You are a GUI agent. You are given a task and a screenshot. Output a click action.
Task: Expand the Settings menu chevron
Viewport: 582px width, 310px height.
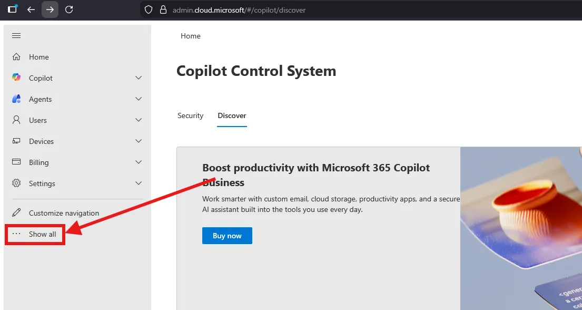tap(139, 183)
